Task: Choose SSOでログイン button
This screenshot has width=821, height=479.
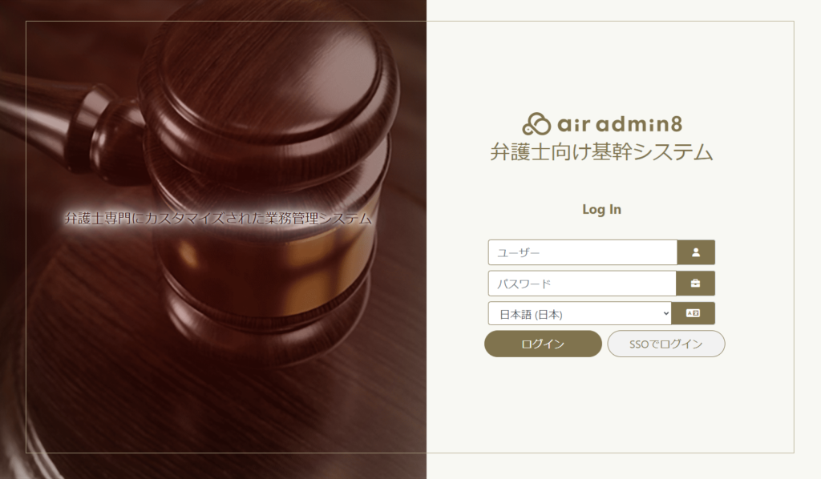Action: 666,344
